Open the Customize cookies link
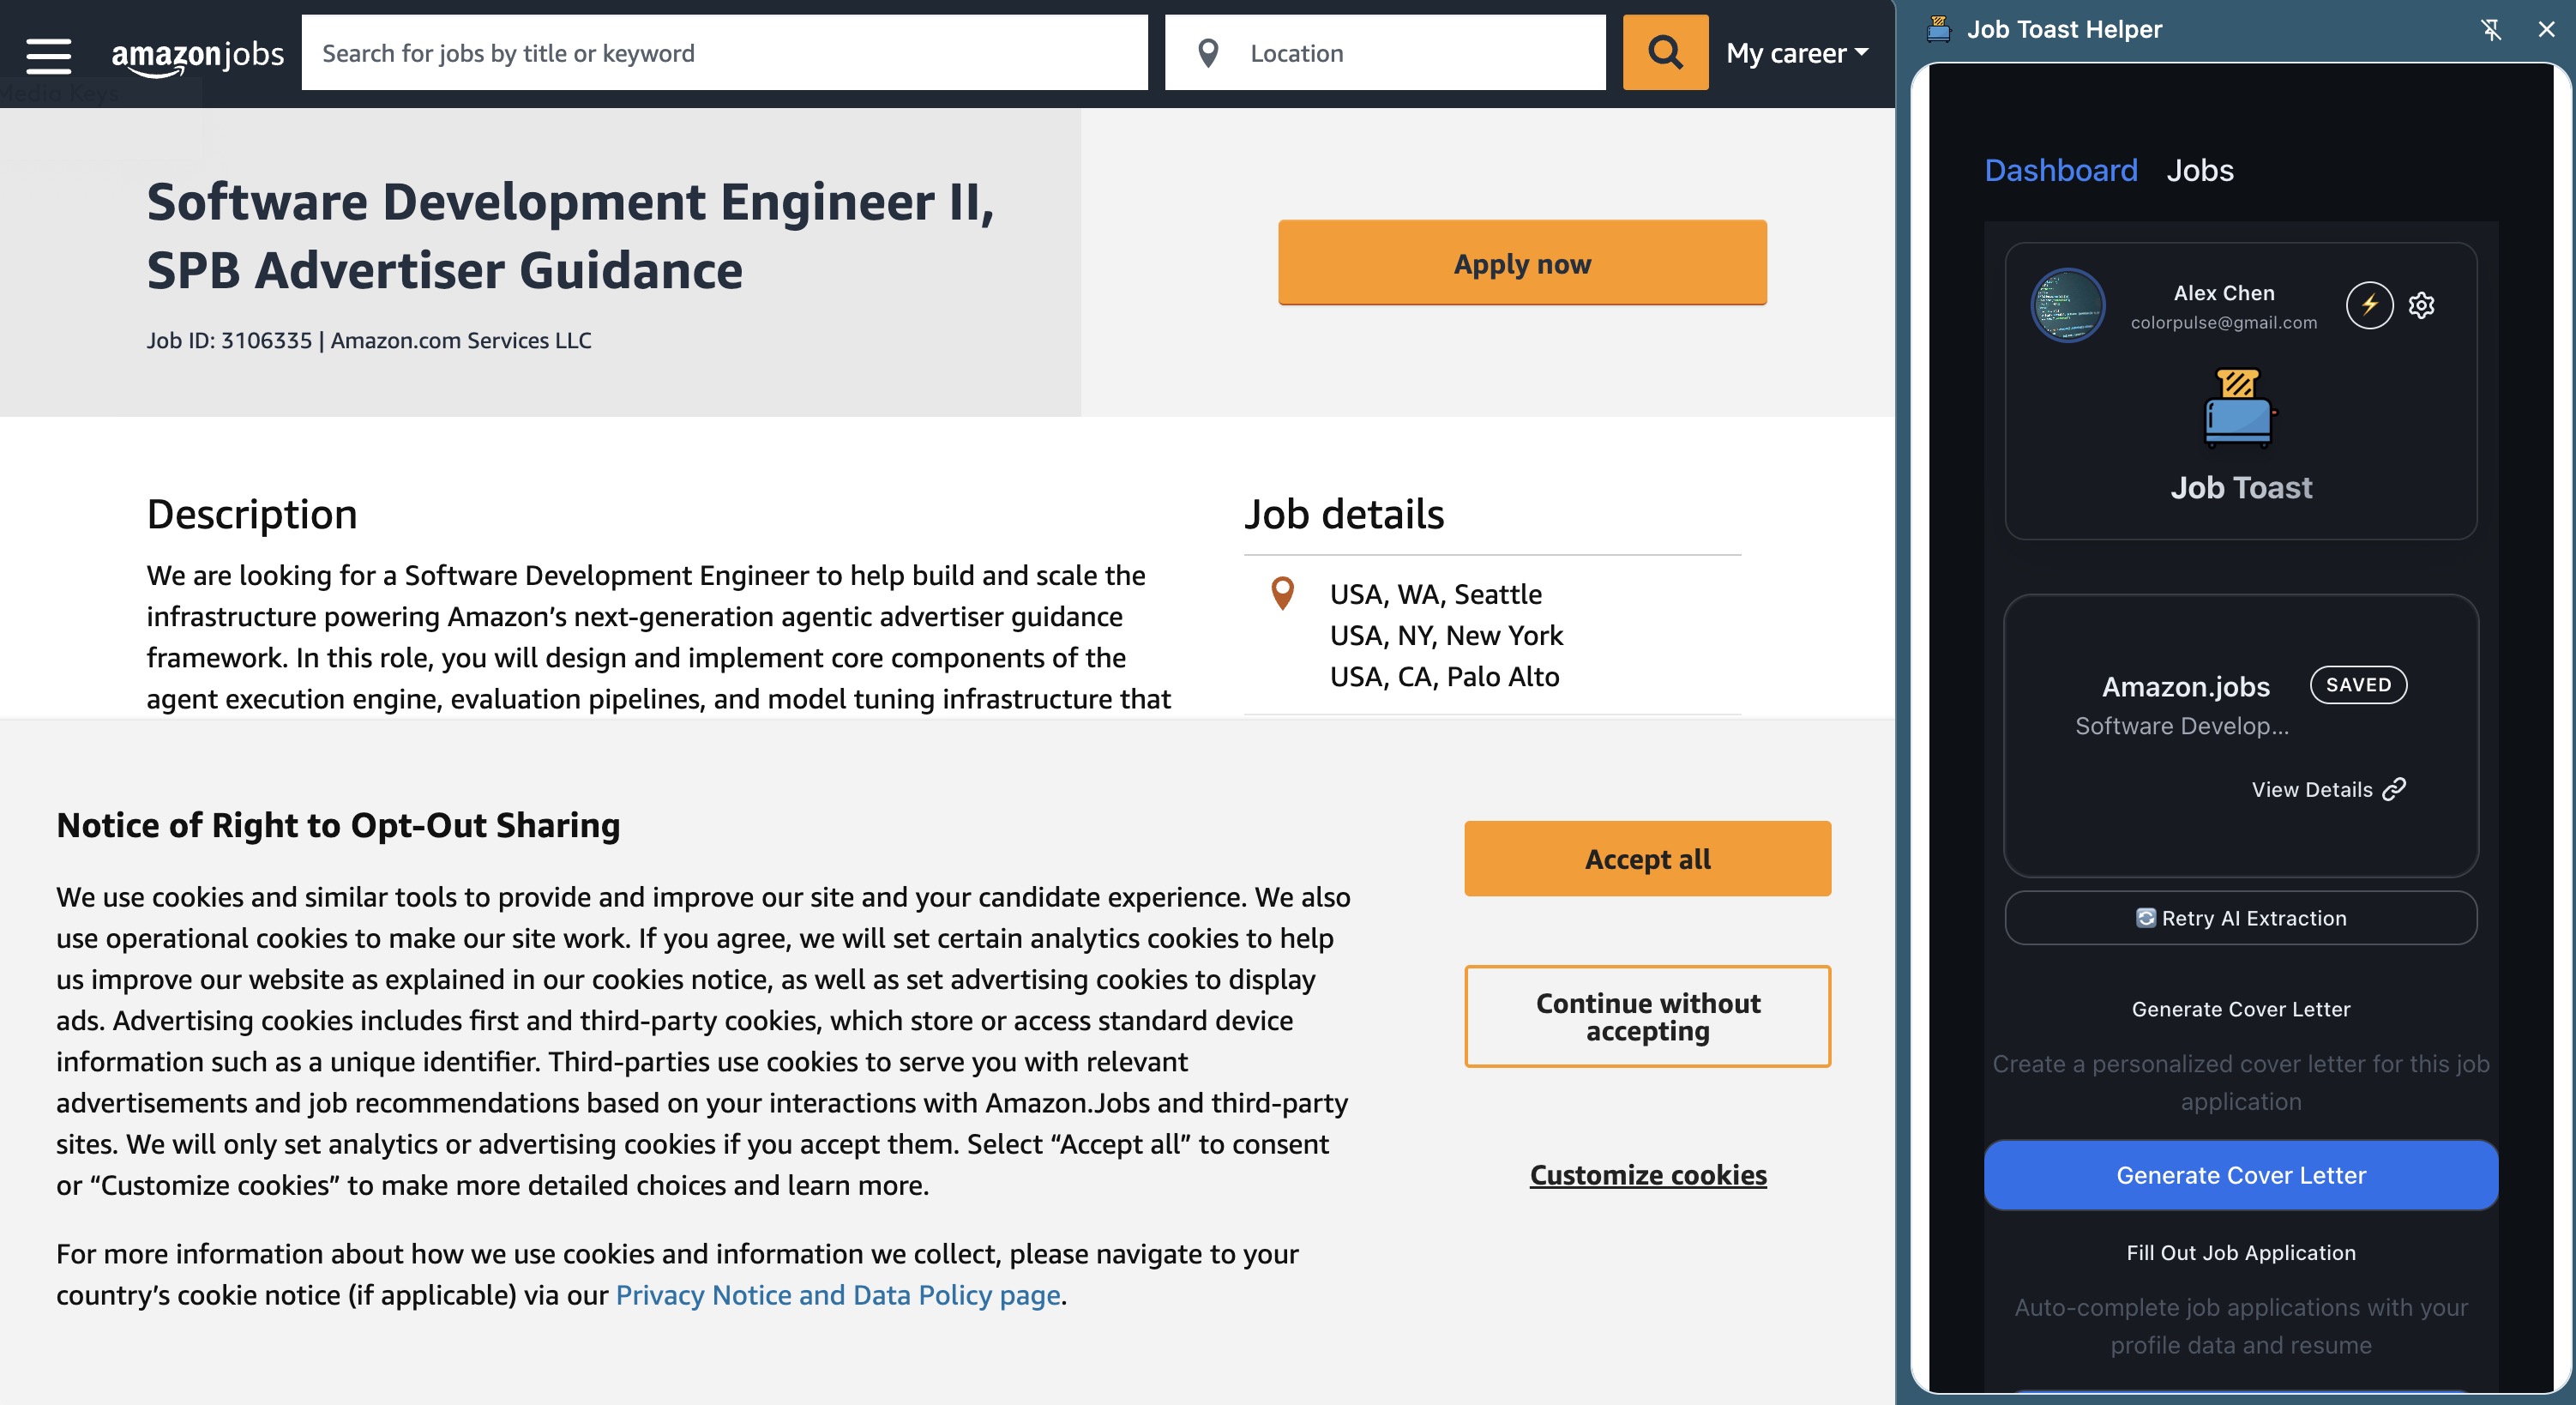The height and width of the screenshot is (1405, 2576). pos(1647,1174)
